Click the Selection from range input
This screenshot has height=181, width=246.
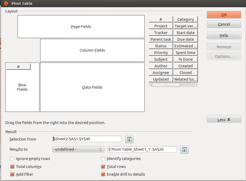(87, 139)
